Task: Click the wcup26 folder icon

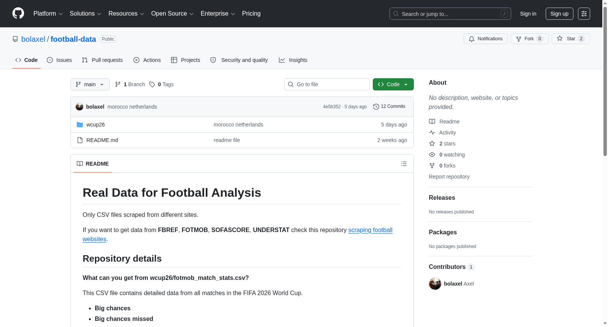Action: pyautogui.click(x=80, y=125)
